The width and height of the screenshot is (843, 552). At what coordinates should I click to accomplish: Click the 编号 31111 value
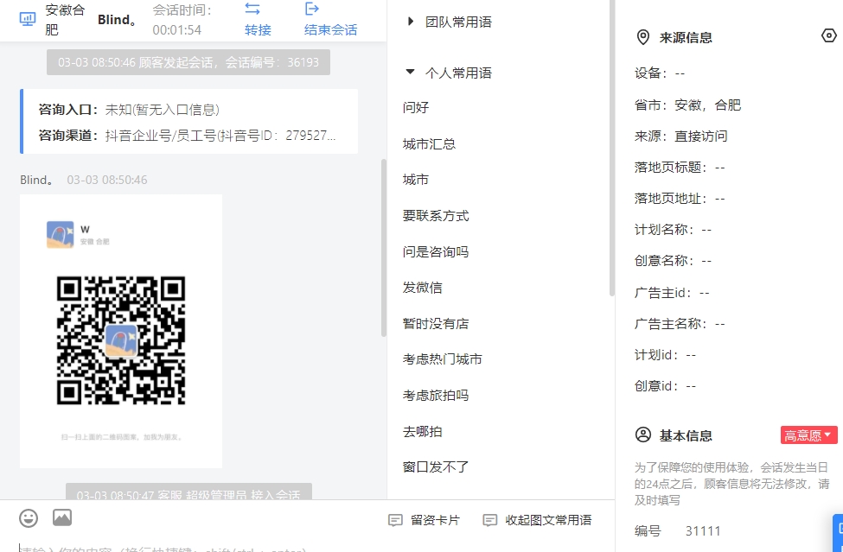[703, 531]
